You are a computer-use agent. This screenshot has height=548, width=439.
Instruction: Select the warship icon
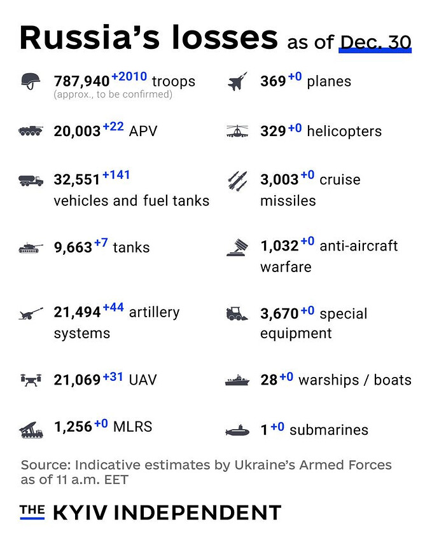pos(237,380)
